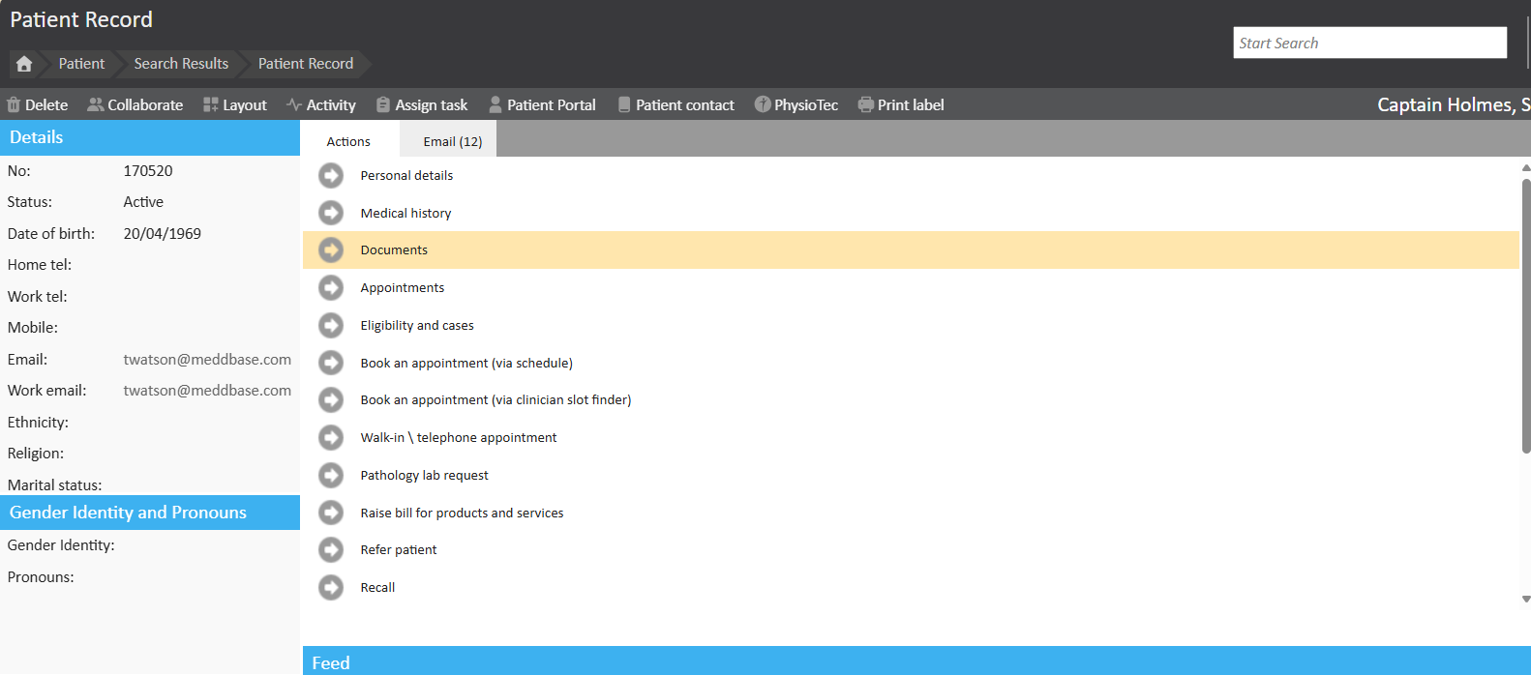Open Pathology lab request
Screen dimensions: 1531x675
424,476
